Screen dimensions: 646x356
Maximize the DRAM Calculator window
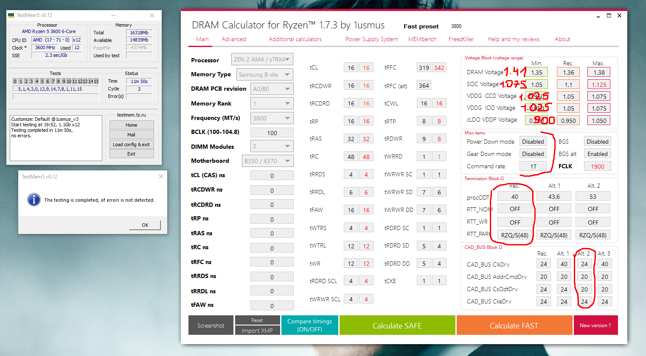pyautogui.click(x=609, y=16)
